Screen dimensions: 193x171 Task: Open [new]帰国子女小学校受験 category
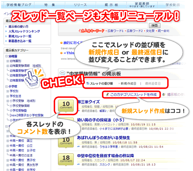pyautogui.click(x=27, y=115)
